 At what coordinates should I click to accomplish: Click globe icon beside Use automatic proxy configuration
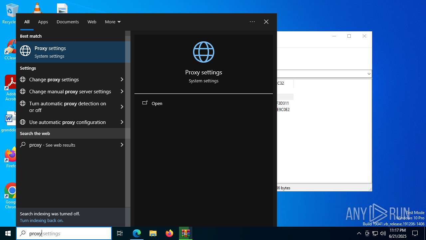pyautogui.click(x=23, y=122)
